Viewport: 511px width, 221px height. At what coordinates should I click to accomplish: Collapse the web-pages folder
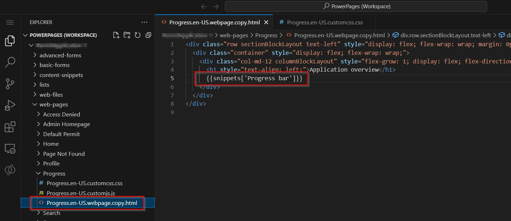coord(54,104)
